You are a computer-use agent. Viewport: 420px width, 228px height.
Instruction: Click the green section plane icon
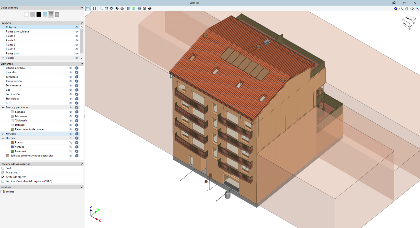(134, 8)
